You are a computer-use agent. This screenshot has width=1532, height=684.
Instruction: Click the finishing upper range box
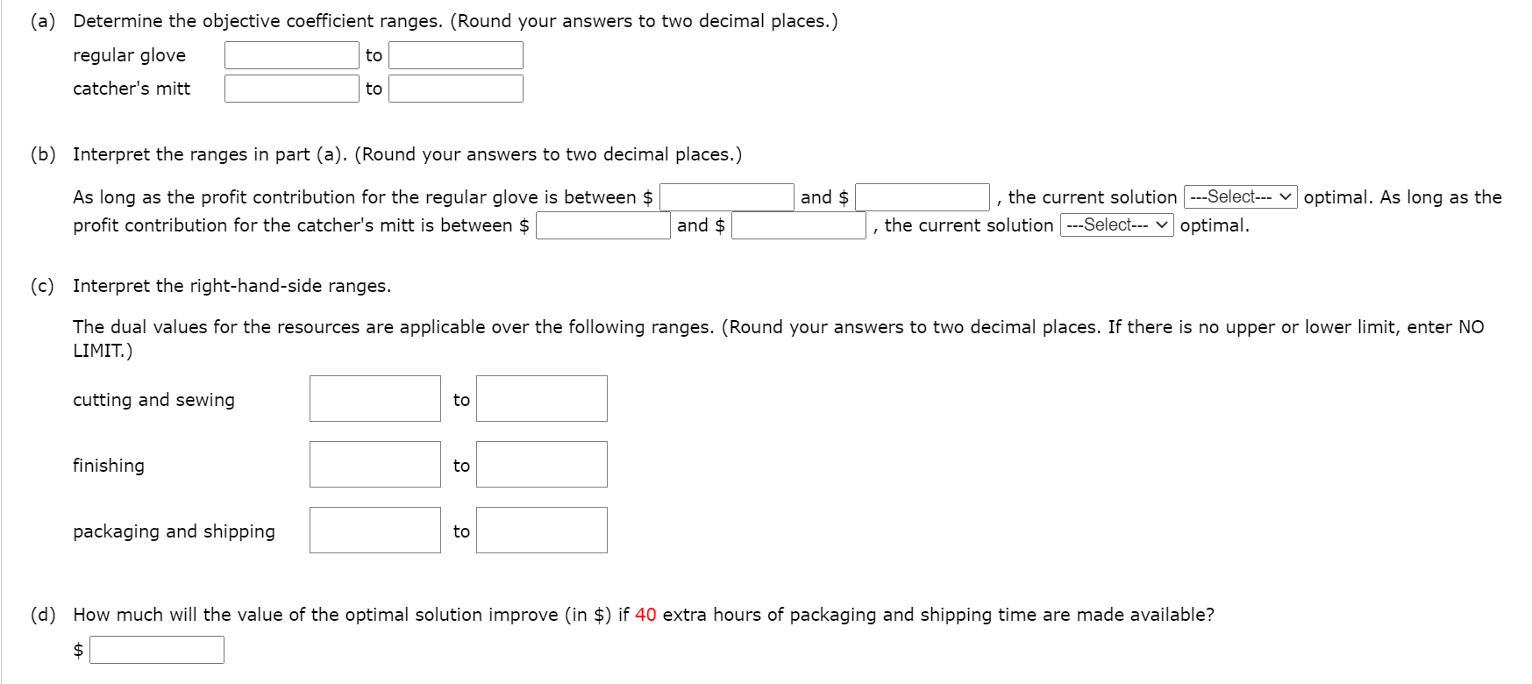pos(541,465)
